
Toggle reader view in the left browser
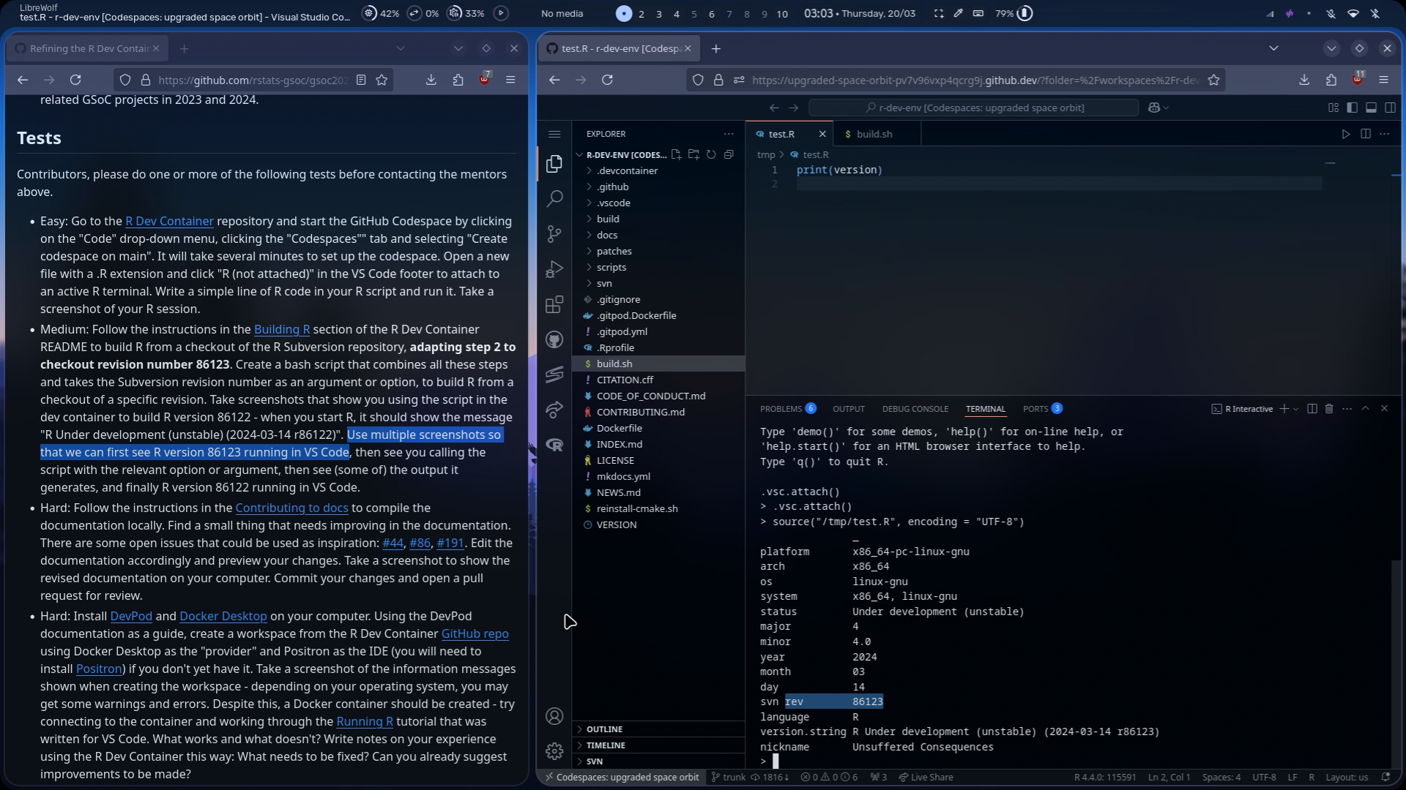(361, 80)
